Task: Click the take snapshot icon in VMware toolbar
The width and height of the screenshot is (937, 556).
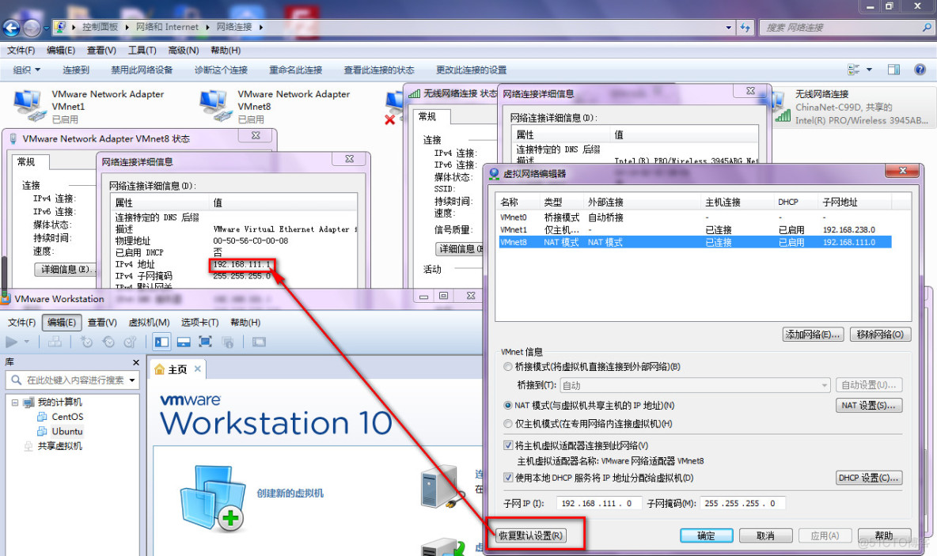Action: tap(86, 342)
